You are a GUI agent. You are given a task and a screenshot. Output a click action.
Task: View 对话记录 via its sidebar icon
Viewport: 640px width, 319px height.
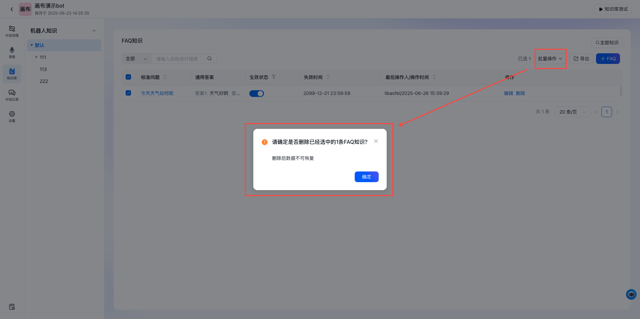pos(12,95)
